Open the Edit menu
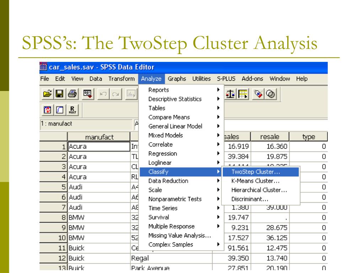Image resolution: width=364 pixels, height=273 pixels. (x=60, y=79)
